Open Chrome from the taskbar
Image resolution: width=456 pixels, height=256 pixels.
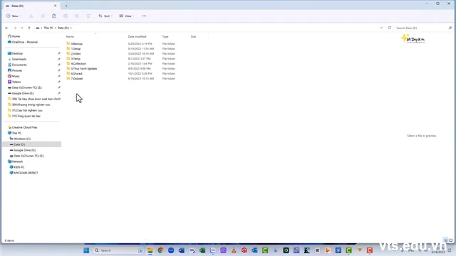(160, 250)
